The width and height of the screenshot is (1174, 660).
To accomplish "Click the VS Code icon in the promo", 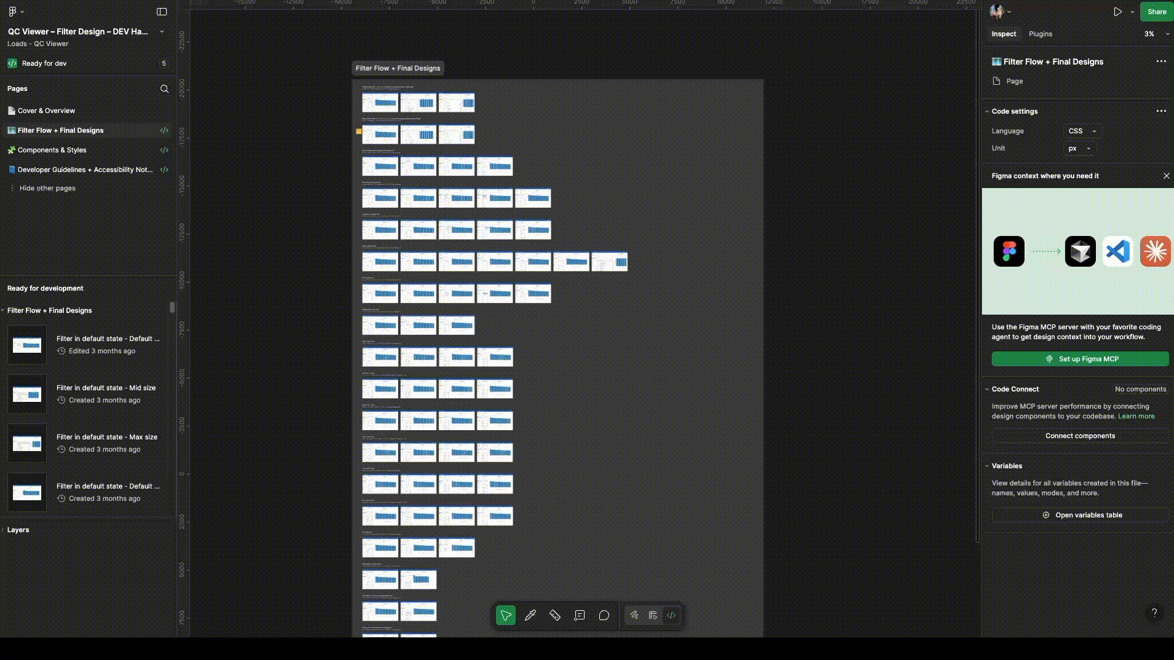I will click(1118, 251).
